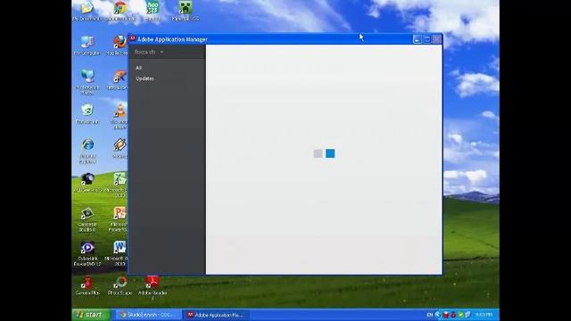Minimize the Adobe Application Manager window

(x=418, y=39)
